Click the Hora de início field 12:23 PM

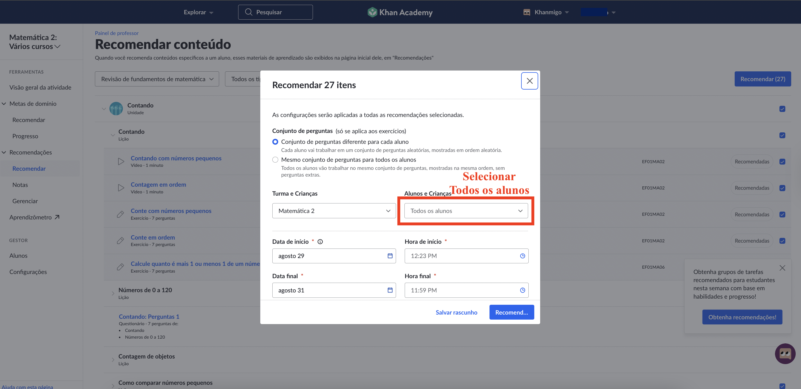coord(466,256)
